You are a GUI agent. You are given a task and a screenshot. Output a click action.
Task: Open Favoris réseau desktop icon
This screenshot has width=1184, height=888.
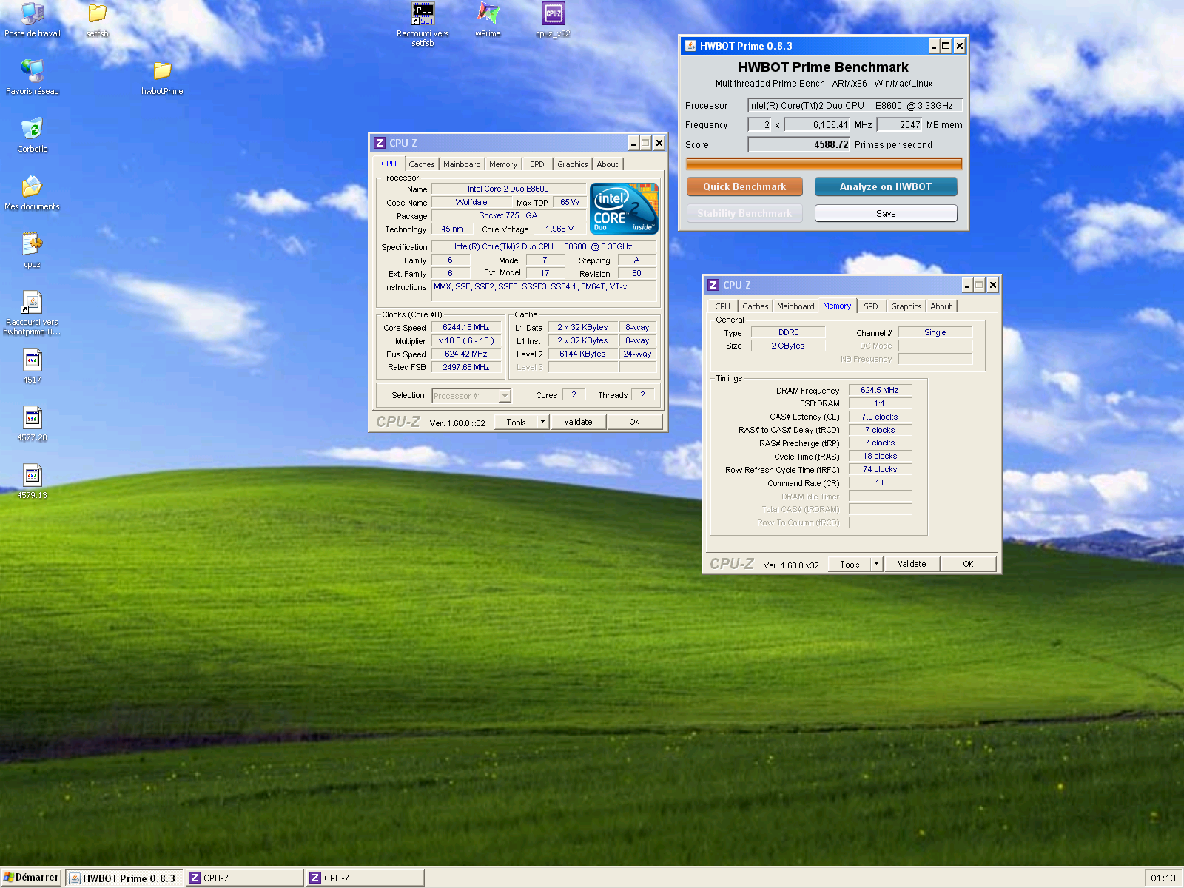pos(33,77)
